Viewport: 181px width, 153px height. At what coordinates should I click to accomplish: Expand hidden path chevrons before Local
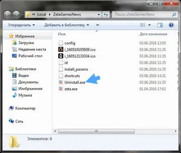(x=33, y=14)
